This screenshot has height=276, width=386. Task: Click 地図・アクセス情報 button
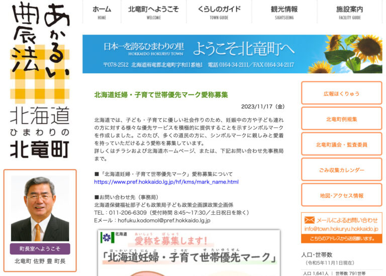click(x=341, y=196)
